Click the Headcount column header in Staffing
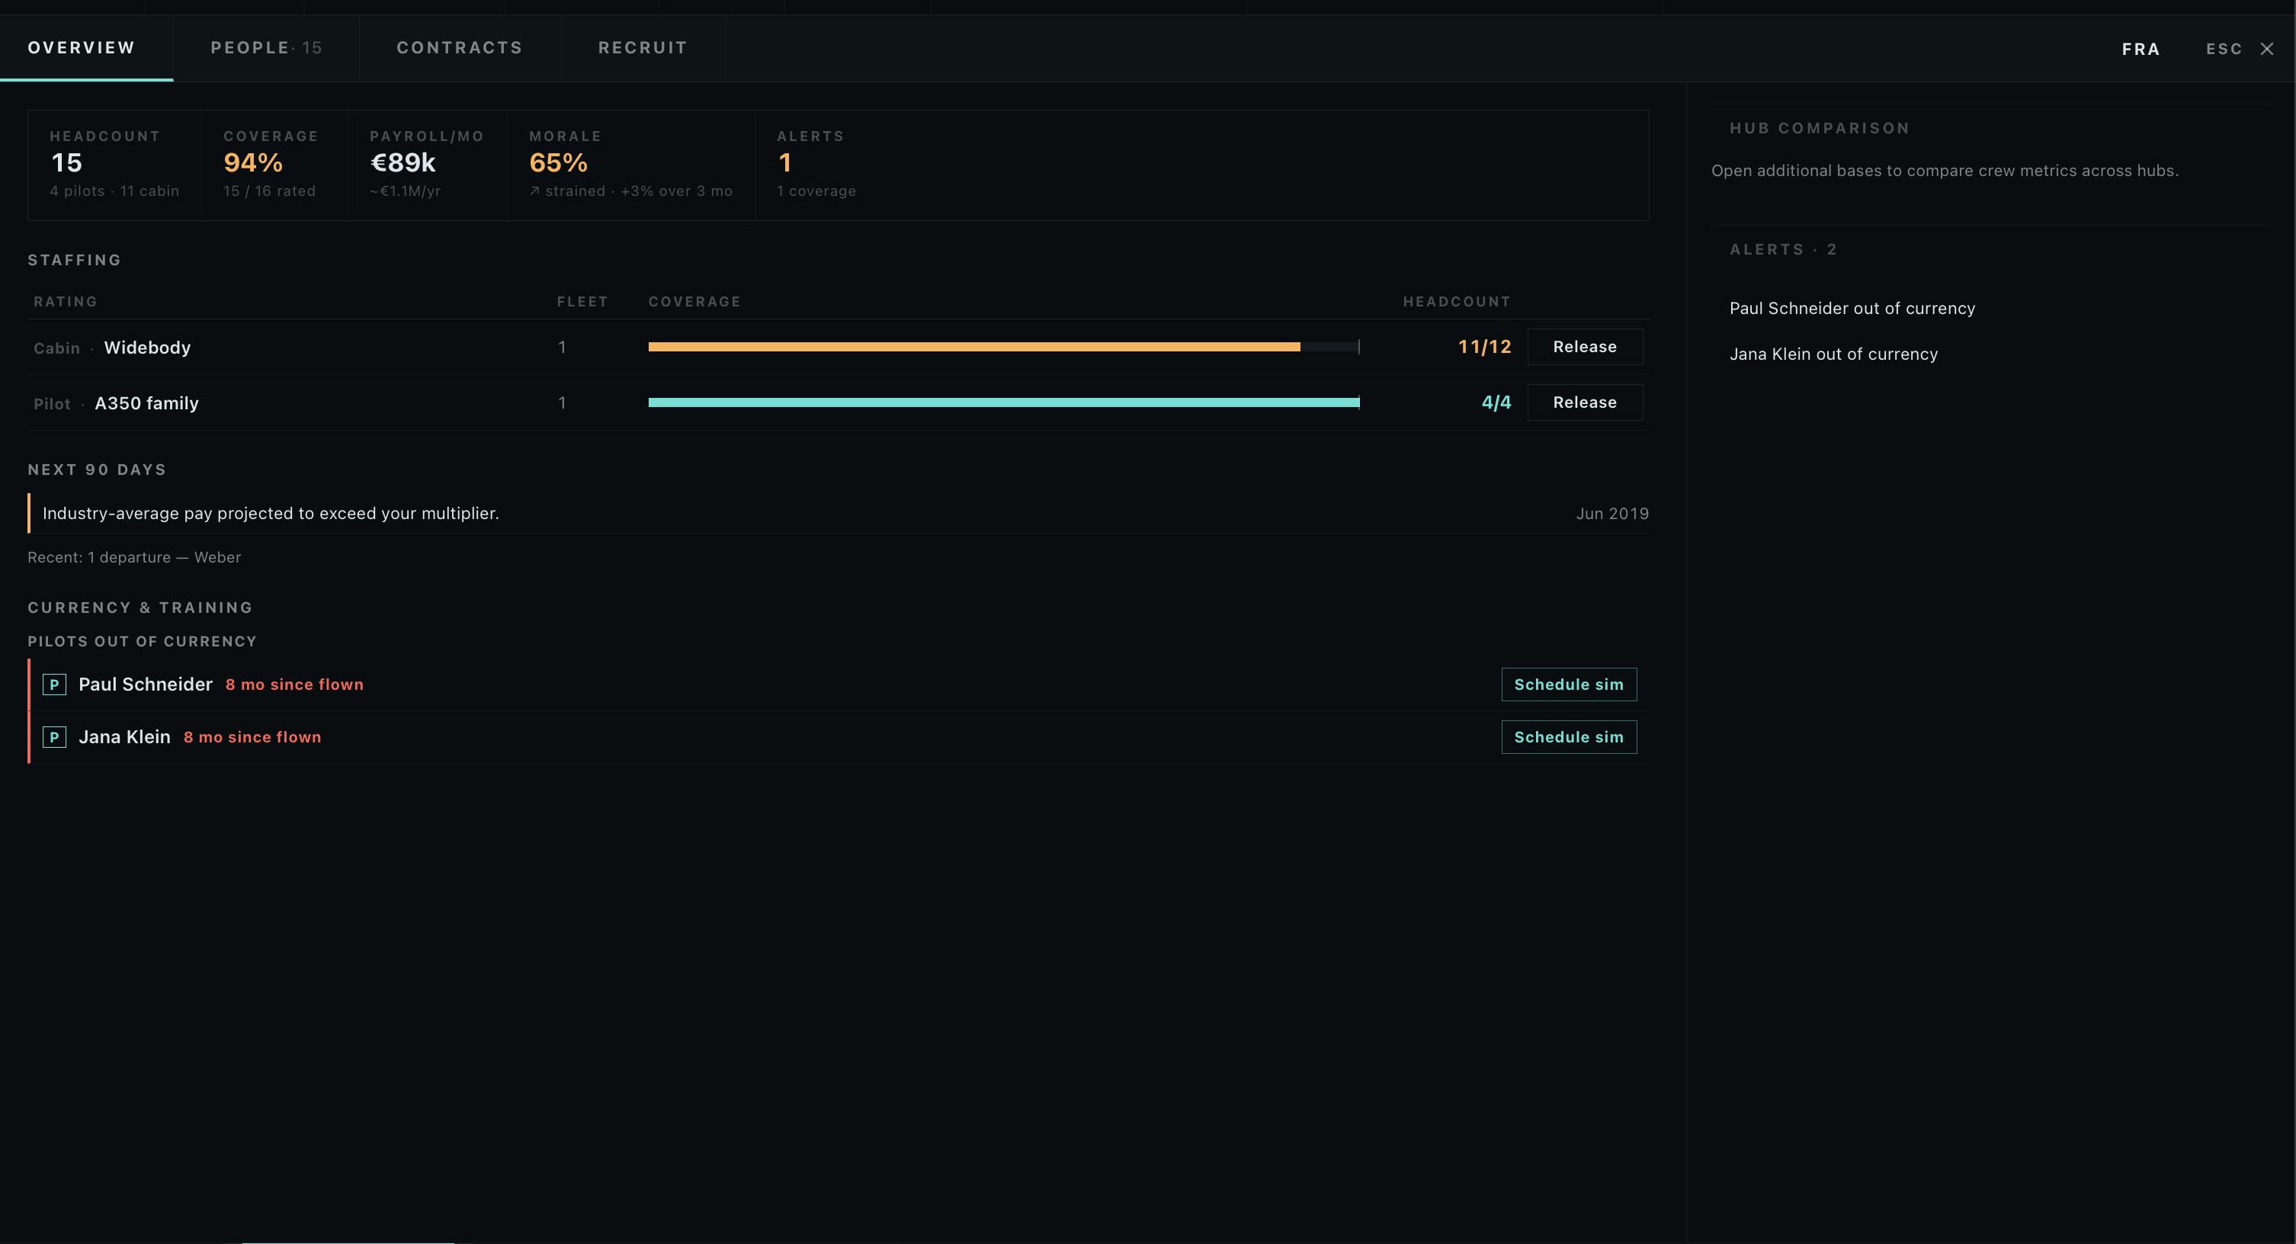 (x=1457, y=301)
